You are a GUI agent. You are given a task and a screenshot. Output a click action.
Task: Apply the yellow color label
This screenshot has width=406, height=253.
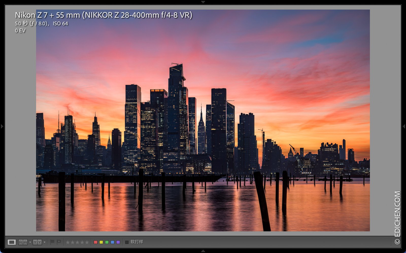[101, 242]
